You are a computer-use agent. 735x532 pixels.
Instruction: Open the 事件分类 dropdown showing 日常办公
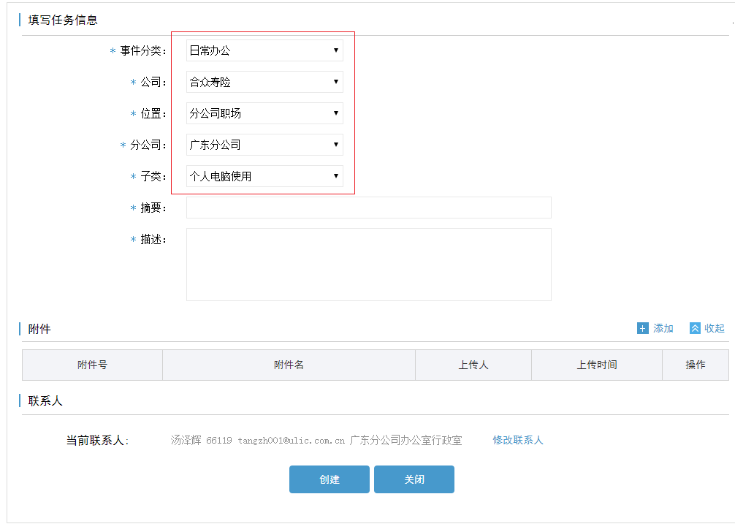264,50
